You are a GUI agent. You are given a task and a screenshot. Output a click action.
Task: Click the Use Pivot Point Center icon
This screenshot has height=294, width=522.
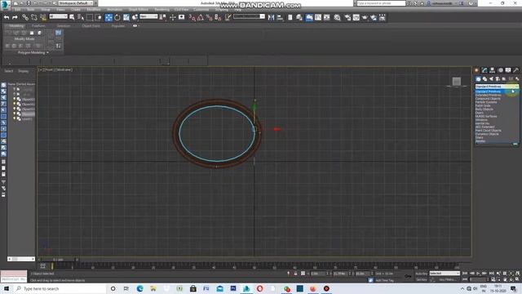click(163, 17)
